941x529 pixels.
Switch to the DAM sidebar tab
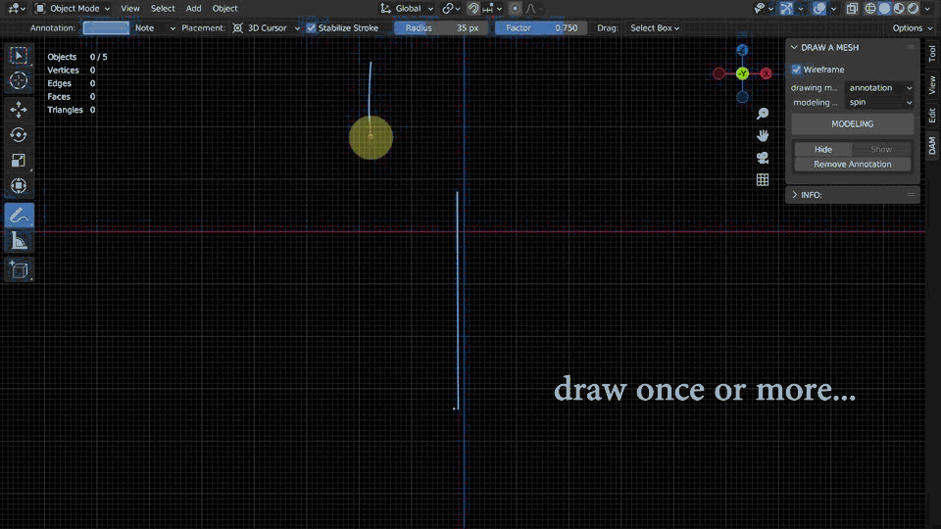coord(932,146)
